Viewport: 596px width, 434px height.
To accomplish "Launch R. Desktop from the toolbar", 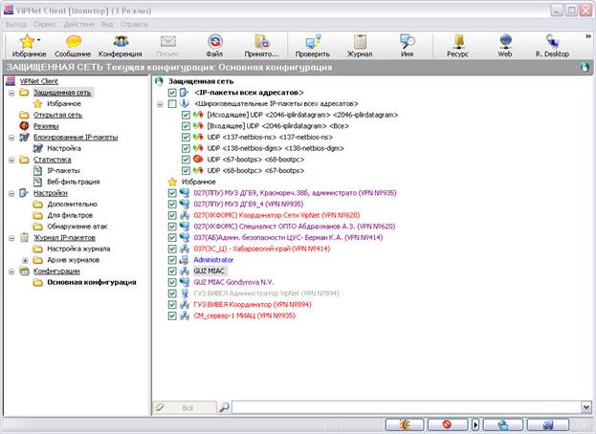I will click(552, 41).
